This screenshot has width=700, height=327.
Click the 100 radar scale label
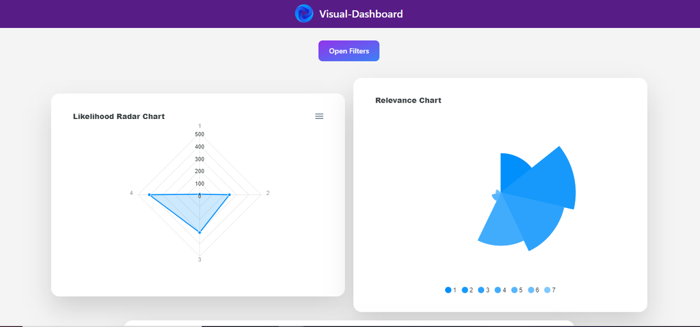tap(200, 184)
